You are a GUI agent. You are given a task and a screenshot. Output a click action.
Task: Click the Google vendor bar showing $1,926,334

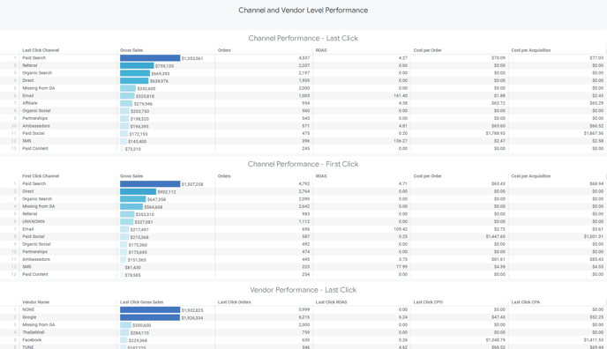click(150, 317)
